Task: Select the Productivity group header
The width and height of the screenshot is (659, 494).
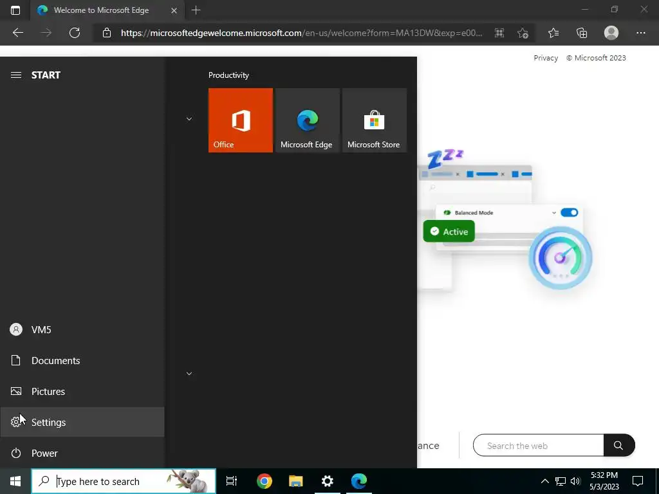Action: 228,75
